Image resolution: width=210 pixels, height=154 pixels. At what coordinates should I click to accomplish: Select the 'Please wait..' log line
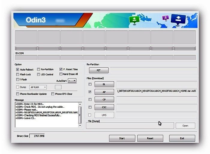[x=26, y=110]
